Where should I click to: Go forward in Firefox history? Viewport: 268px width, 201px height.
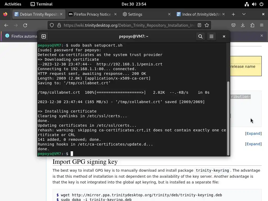click(x=16, y=25)
